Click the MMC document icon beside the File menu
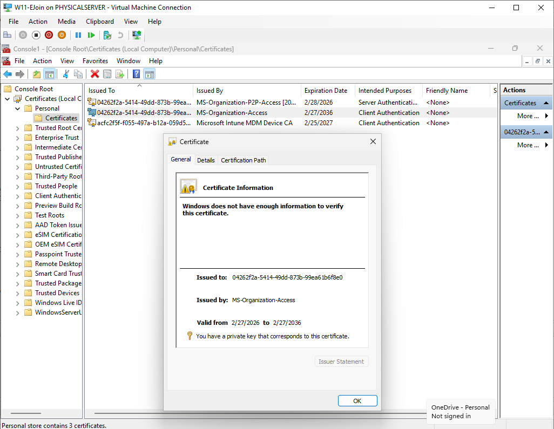This screenshot has height=429, width=554. coord(6,61)
